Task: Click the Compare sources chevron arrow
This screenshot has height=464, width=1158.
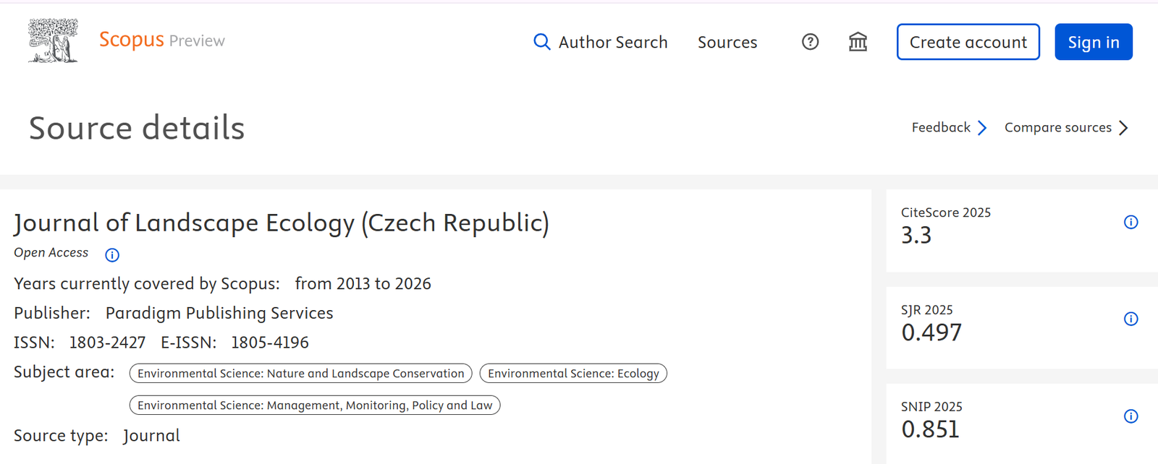Action: tap(1123, 128)
